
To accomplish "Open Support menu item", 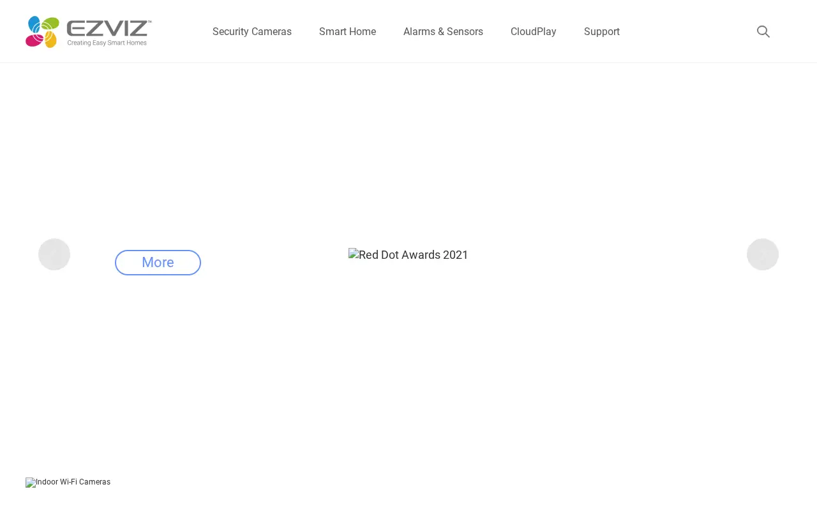I will (x=602, y=32).
